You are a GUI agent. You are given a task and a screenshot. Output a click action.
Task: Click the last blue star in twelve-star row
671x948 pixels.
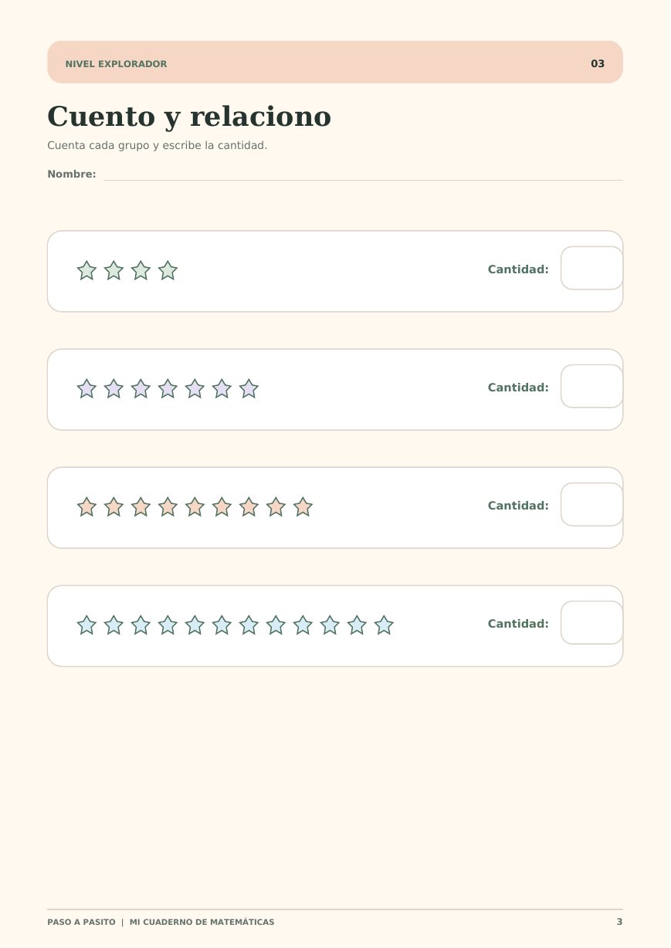click(384, 625)
